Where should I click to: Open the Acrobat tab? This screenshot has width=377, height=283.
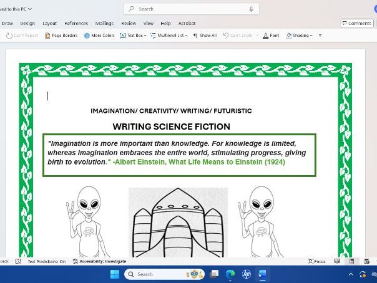(x=187, y=23)
